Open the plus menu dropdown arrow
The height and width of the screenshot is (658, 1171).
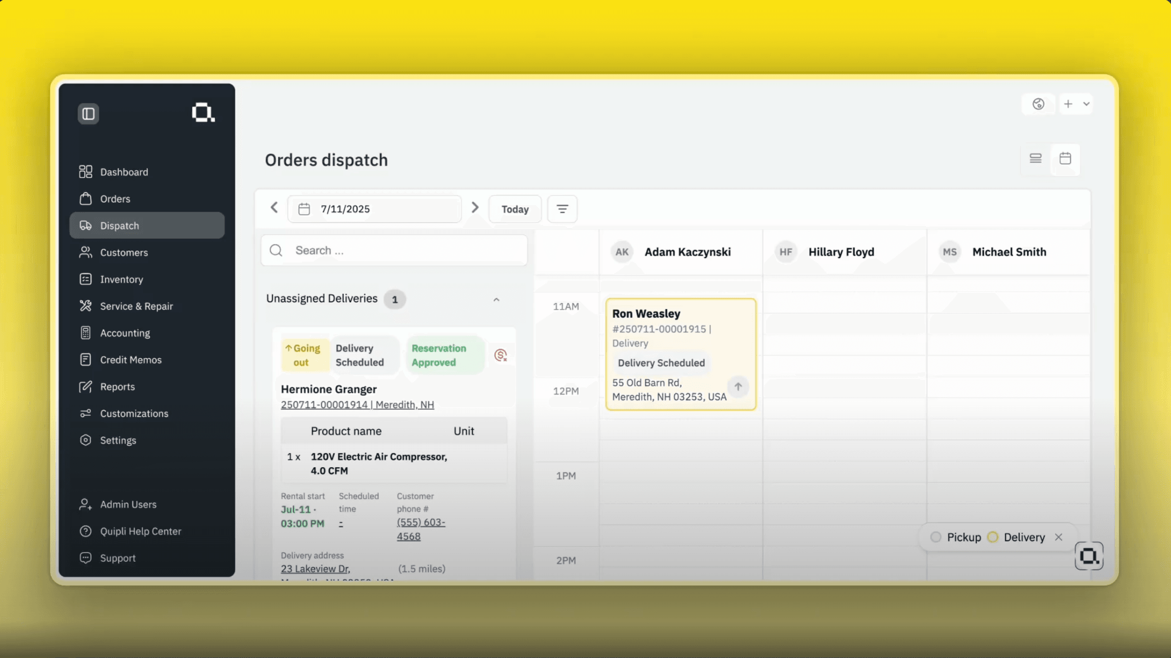pyautogui.click(x=1086, y=104)
